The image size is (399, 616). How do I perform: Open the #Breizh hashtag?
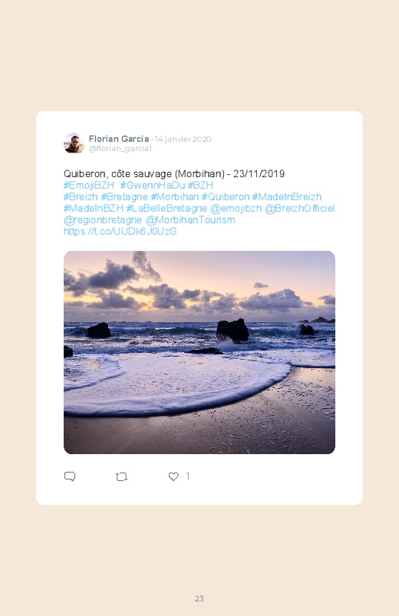[81, 197]
